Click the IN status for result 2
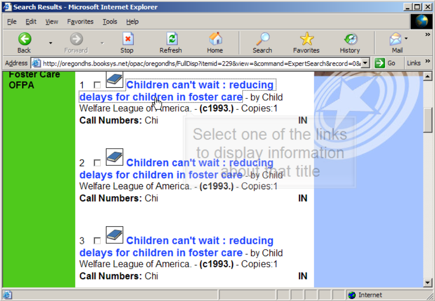The image size is (435, 301). [x=303, y=198]
